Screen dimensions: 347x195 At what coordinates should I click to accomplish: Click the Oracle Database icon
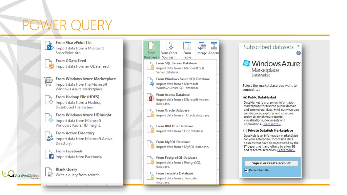150,113
